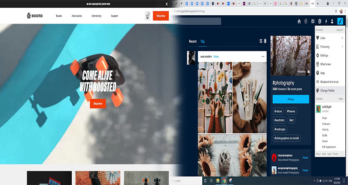Image resolution: width=348 pixels, height=185 pixels.
Task: Open the Chrome profile avatar
Action: [341, 11]
